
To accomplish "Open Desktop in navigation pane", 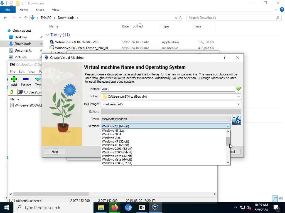I will point(21,37).
